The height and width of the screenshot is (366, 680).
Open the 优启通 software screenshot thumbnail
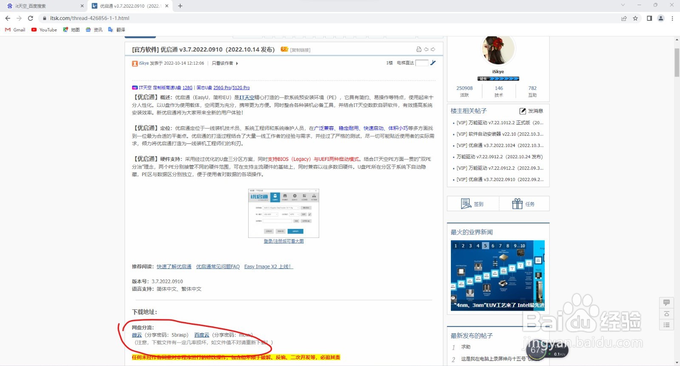283,213
